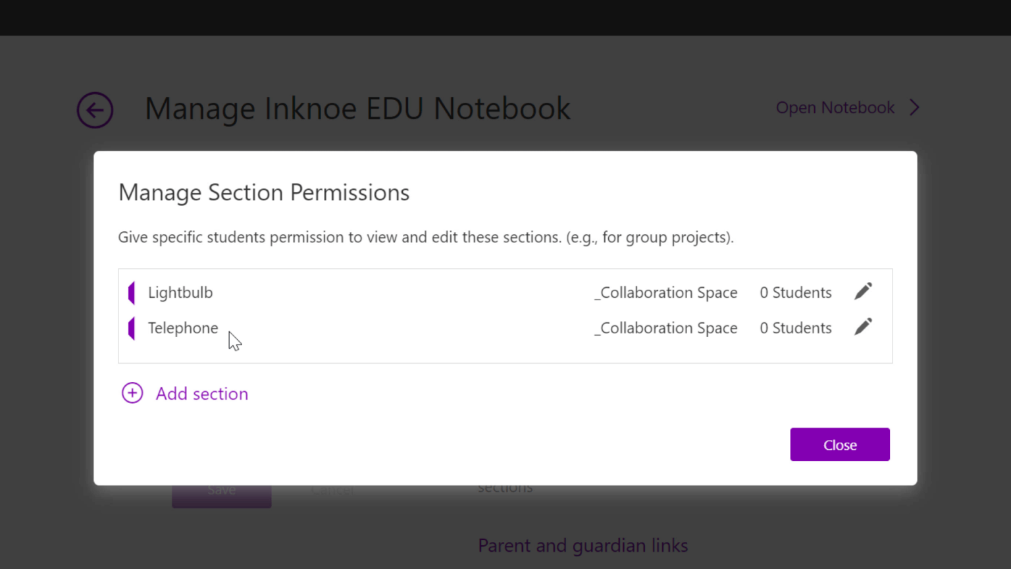Open Notebook from the top right
Image resolution: width=1011 pixels, height=569 pixels.
835,107
